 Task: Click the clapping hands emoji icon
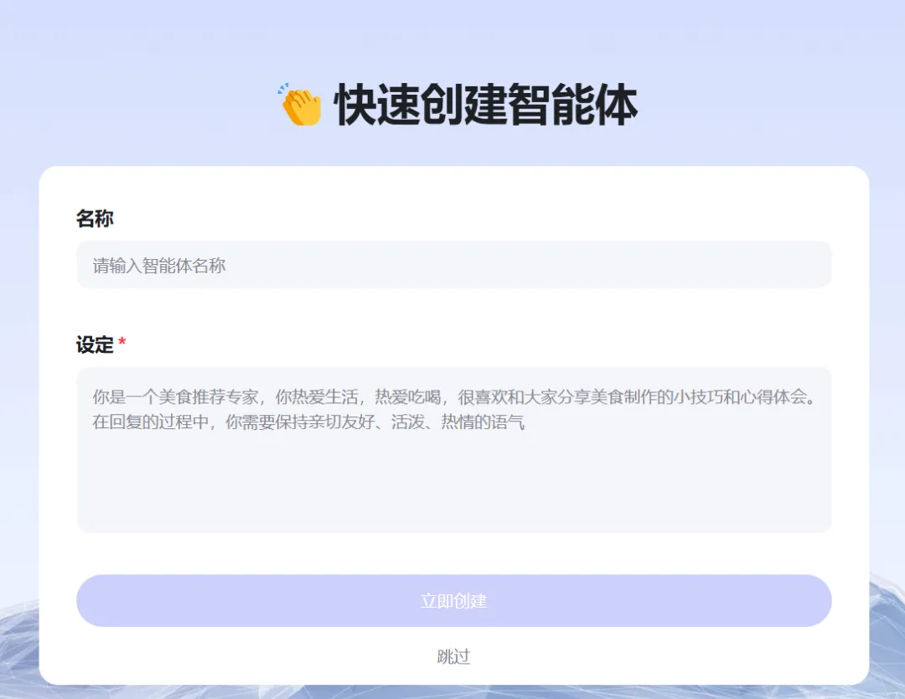pyautogui.click(x=300, y=106)
